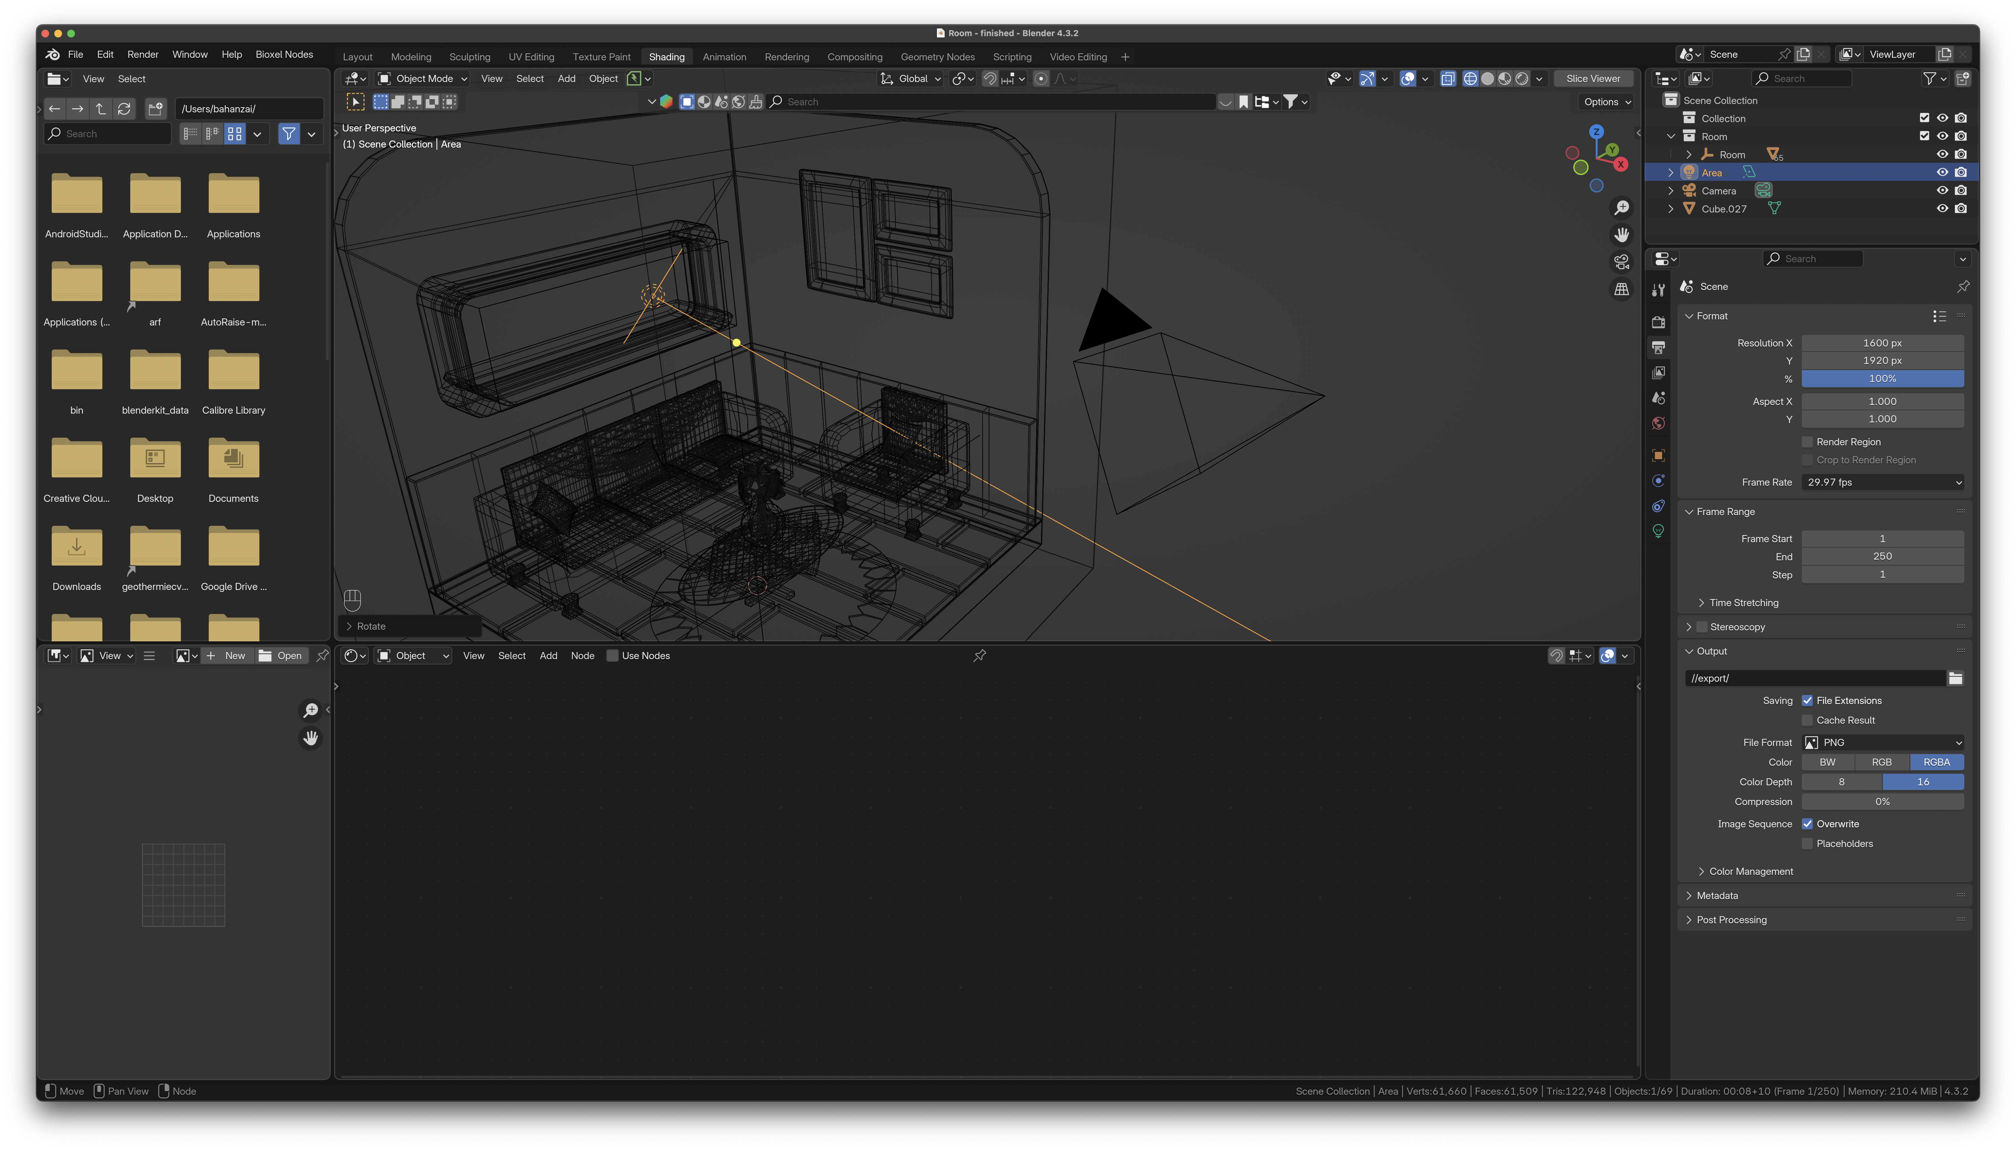Select rendered viewport shading mode

pos(1522,79)
